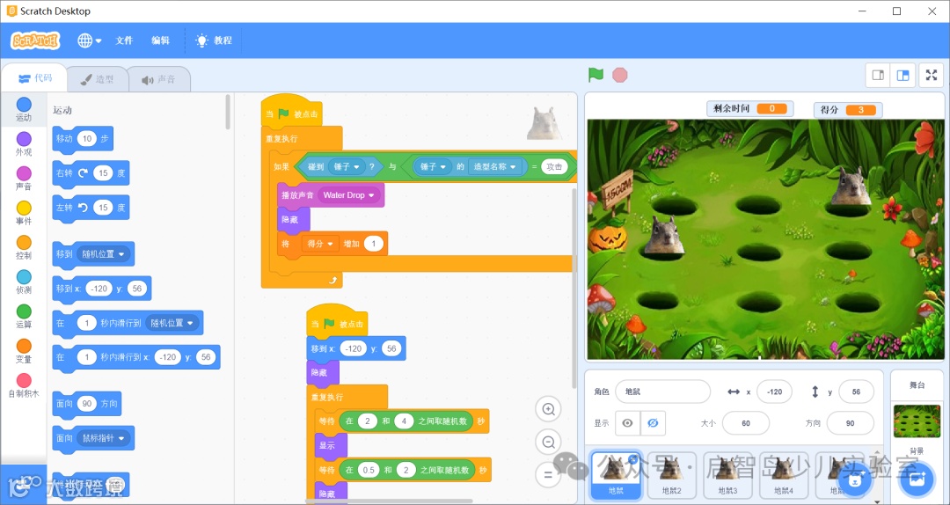Click the workspace vertical scrollbar
The height and width of the screenshot is (505, 950).
pyautogui.click(x=574, y=288)
